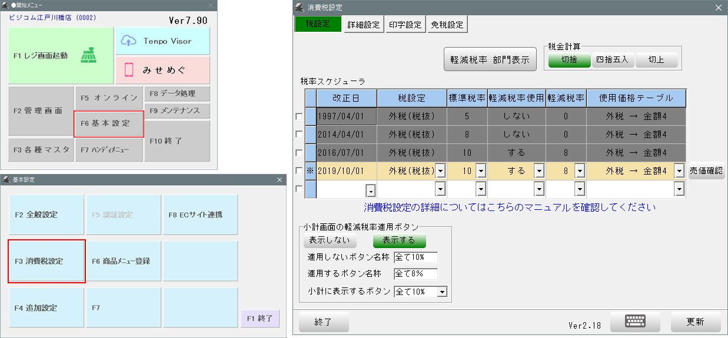Open F3 各種マスタ
This screenshot has height=338, width=728.
[x=41, y=149]
